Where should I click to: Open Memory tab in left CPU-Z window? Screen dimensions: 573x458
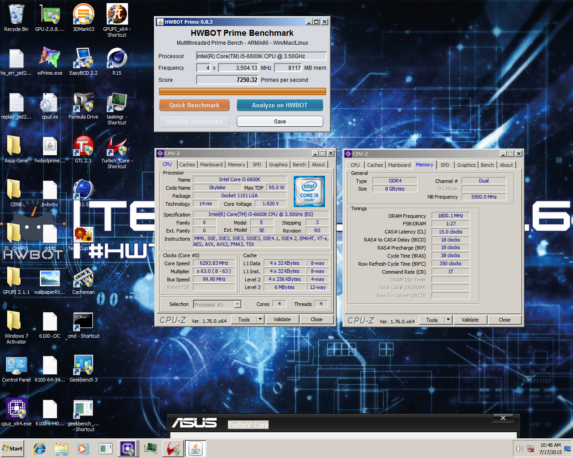(x=236, y=165)
